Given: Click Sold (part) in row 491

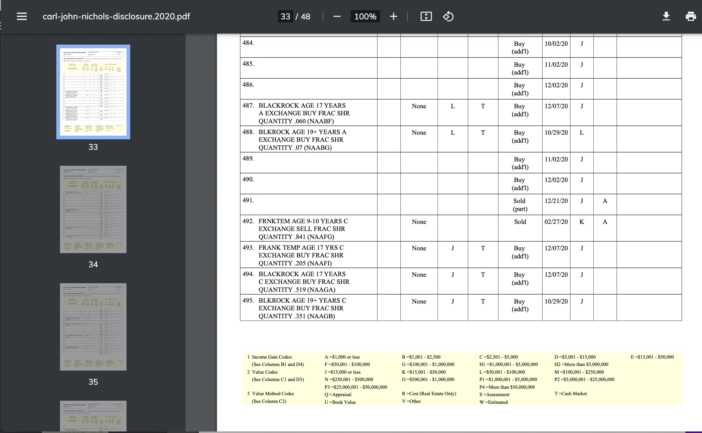Looking at the screenshot, I should [520, 205].
